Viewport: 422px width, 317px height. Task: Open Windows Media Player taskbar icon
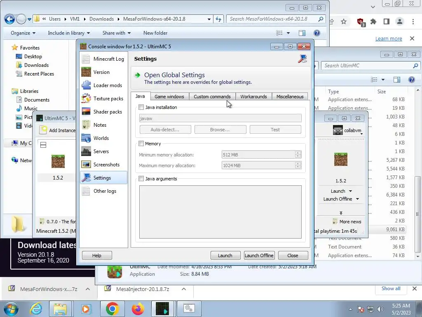tap(86, 309)
